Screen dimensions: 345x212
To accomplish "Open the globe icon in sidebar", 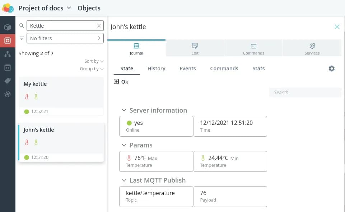I will point(7,94).
